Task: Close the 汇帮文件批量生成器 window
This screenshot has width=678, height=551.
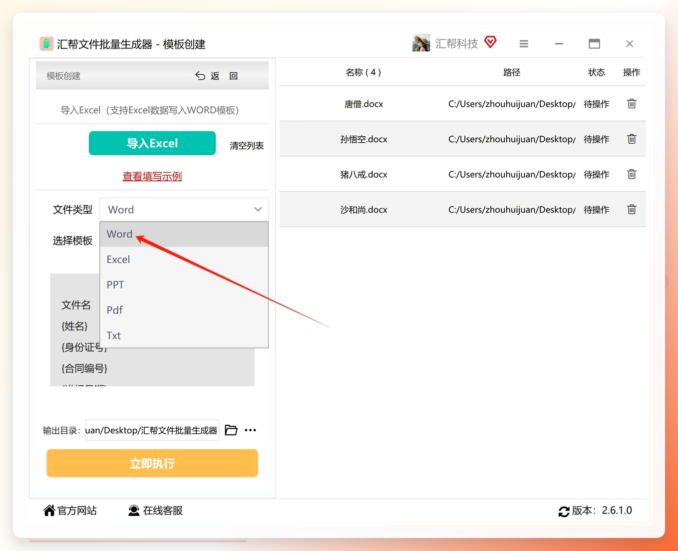Action: point(630,44)
